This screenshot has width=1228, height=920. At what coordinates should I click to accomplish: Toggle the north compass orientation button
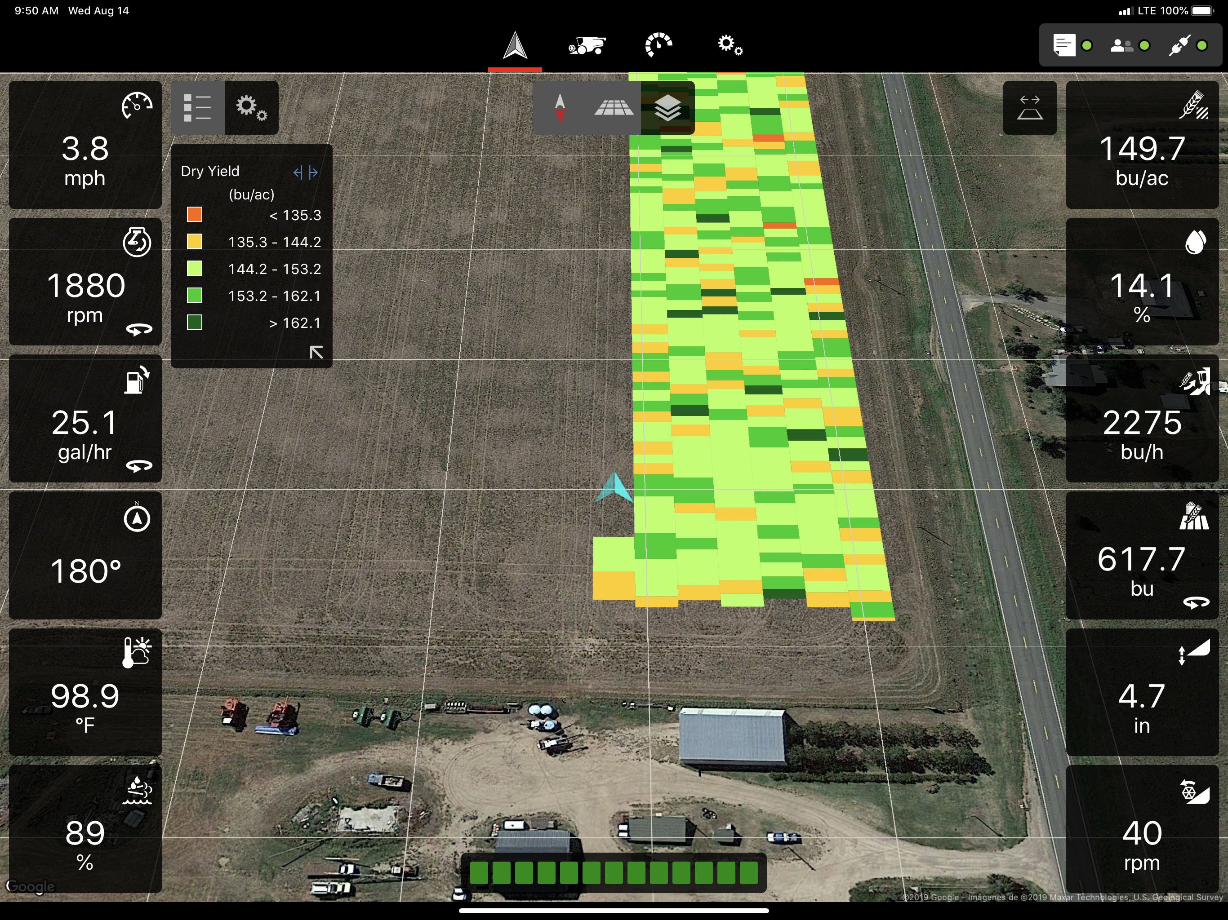click(560, 108)
